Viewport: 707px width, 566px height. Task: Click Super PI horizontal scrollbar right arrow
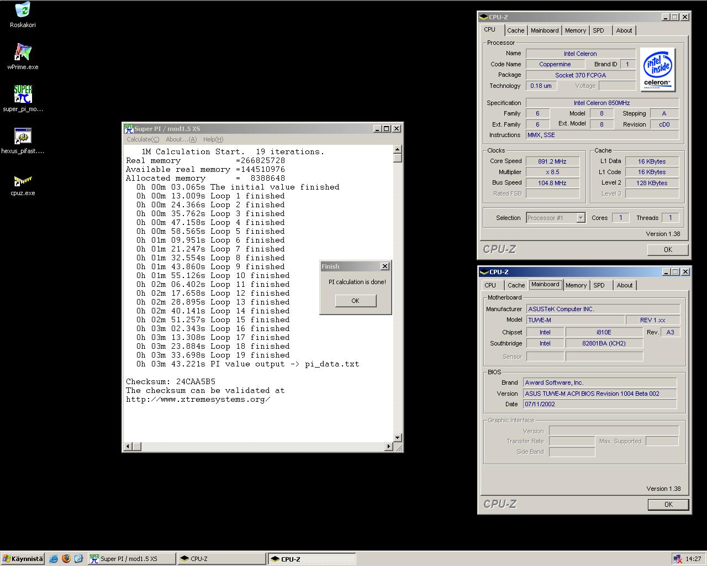(388, 446)
